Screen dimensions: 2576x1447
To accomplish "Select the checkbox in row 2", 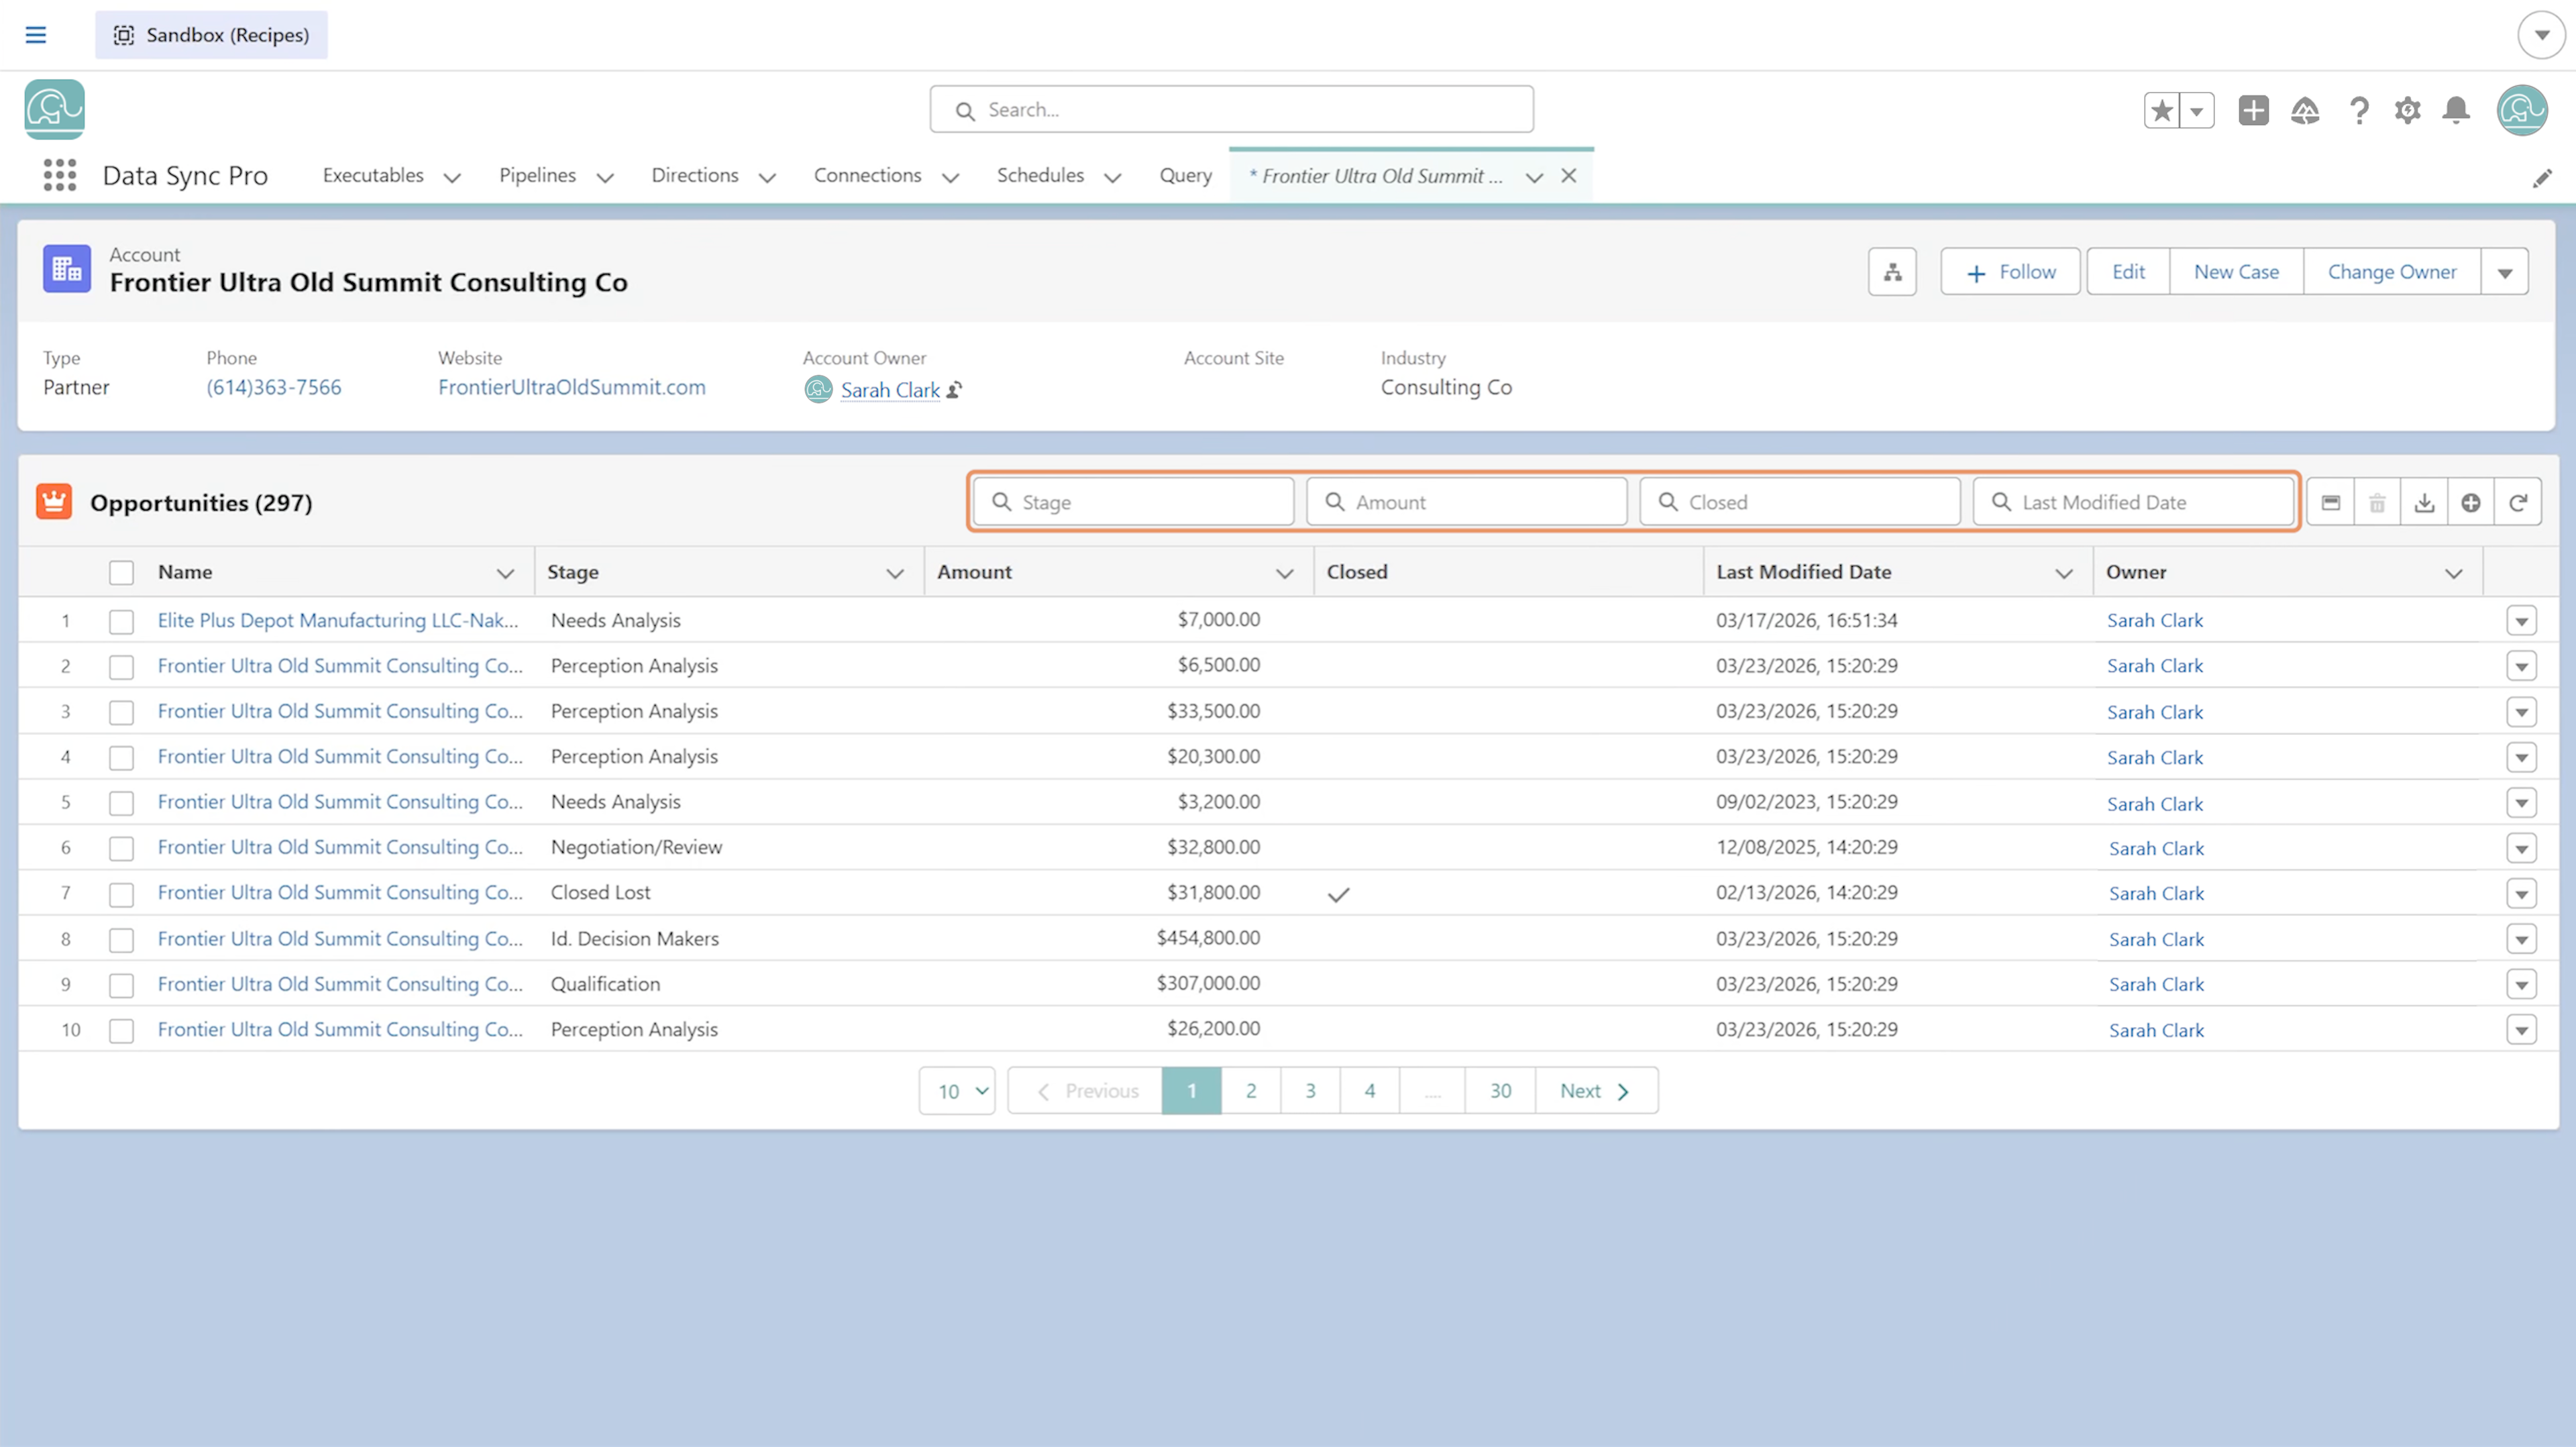I will click(x=121, y=667).
